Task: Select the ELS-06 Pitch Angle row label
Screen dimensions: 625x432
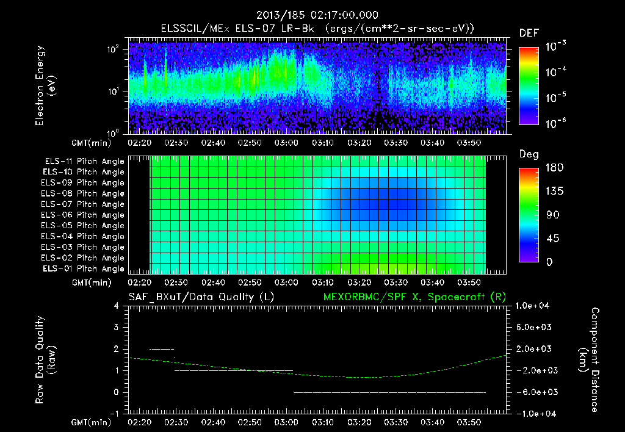Action: pos(82,215)
